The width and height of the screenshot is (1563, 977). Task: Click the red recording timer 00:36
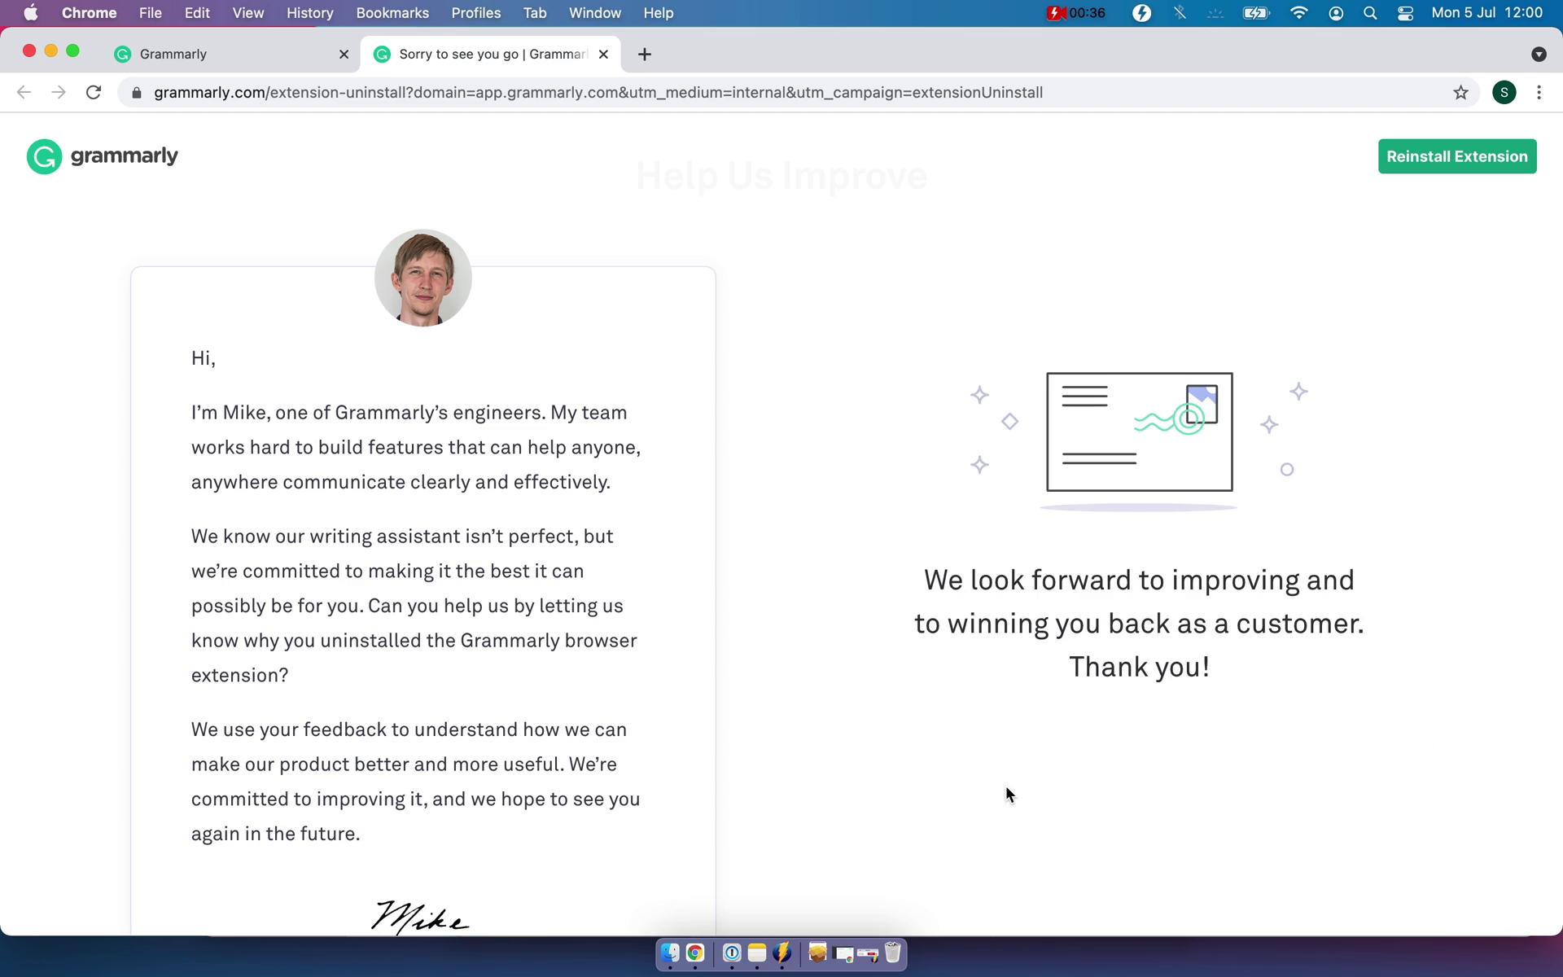click(x=1076, y=13)
